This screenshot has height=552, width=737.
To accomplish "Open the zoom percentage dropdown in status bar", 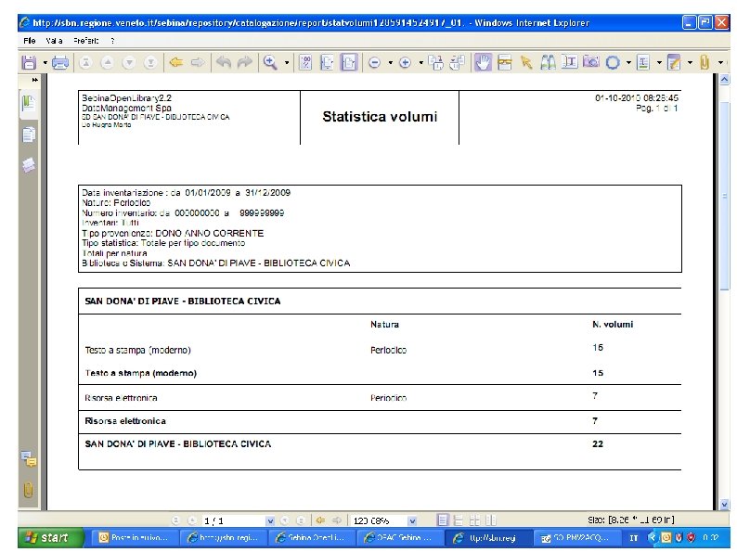I will (x=412, y=520).
